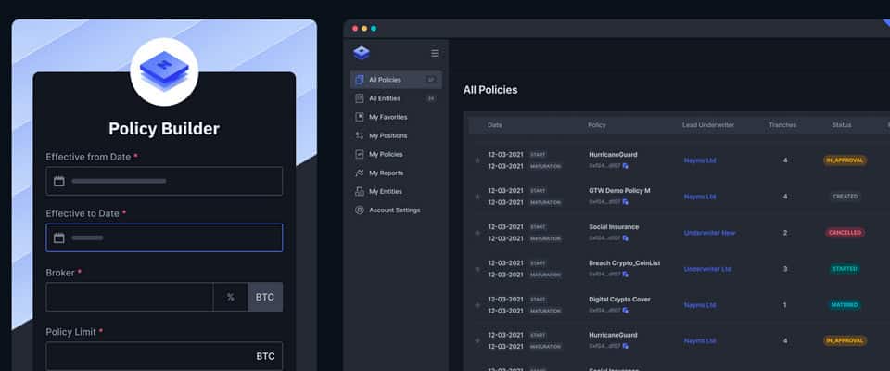The width and height of the screenshot is (890, 371).
Task: Click tranches value 1 in Digital Crypto Cover row
Action: [785, 305]
